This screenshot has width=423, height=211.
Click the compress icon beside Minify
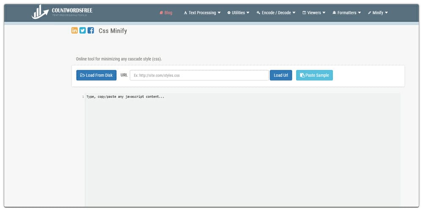(x=370, y=13)
